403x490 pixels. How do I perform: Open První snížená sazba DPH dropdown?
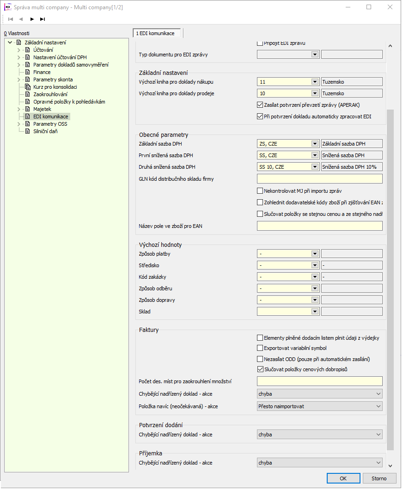315,155
